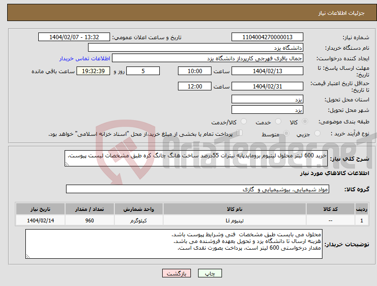Image resolution: width=377 pixels, height=286 pixels.
Task: Click the نوع فرآیند خرید label
Action: coord(350,133)
